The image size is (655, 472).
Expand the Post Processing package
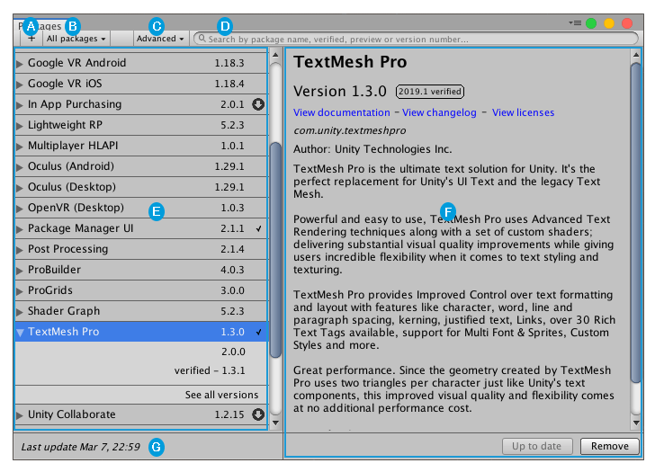(x=19, y=250)
